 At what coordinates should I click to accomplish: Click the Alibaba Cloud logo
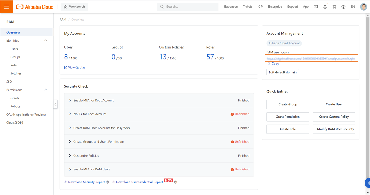[x=35, y=7]
